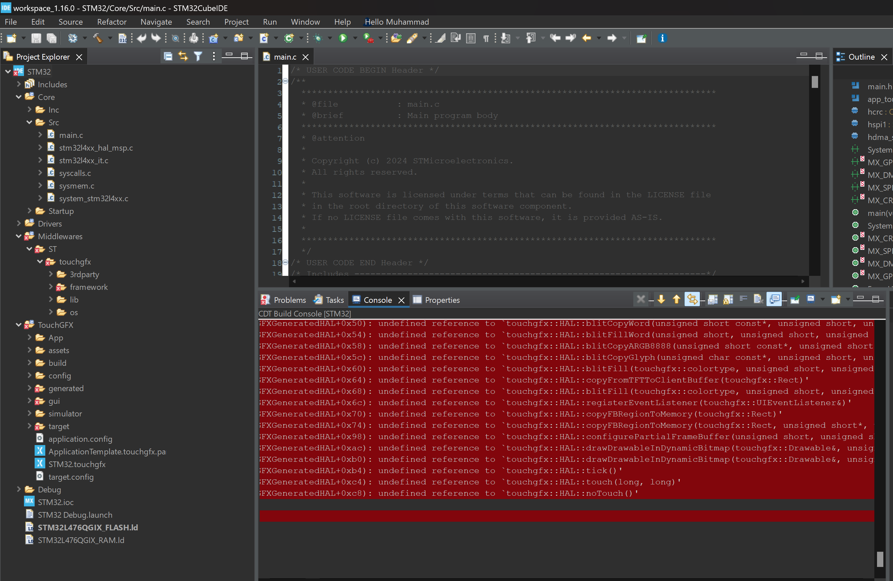Open the Hello Muhammad menu link
Screen dimensions: 893x581
click(397, 22)
